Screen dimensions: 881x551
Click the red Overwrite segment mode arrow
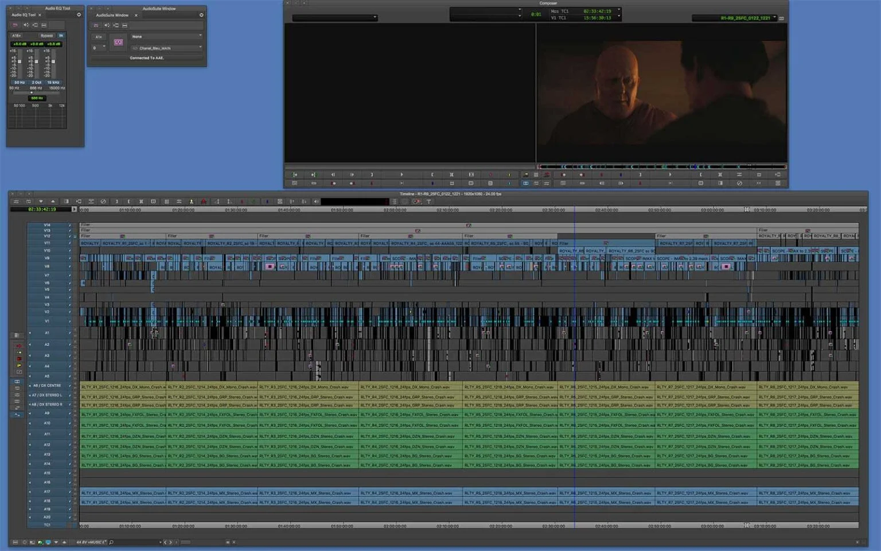click(x=18, y=346)
